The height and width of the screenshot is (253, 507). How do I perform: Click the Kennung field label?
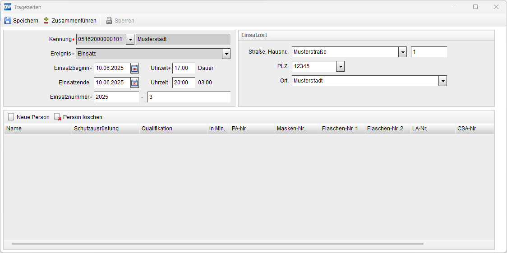(x=60, y=39)
